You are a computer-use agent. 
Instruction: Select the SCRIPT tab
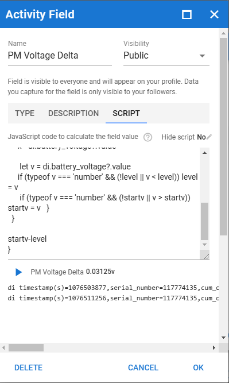(x=126, y=113)
